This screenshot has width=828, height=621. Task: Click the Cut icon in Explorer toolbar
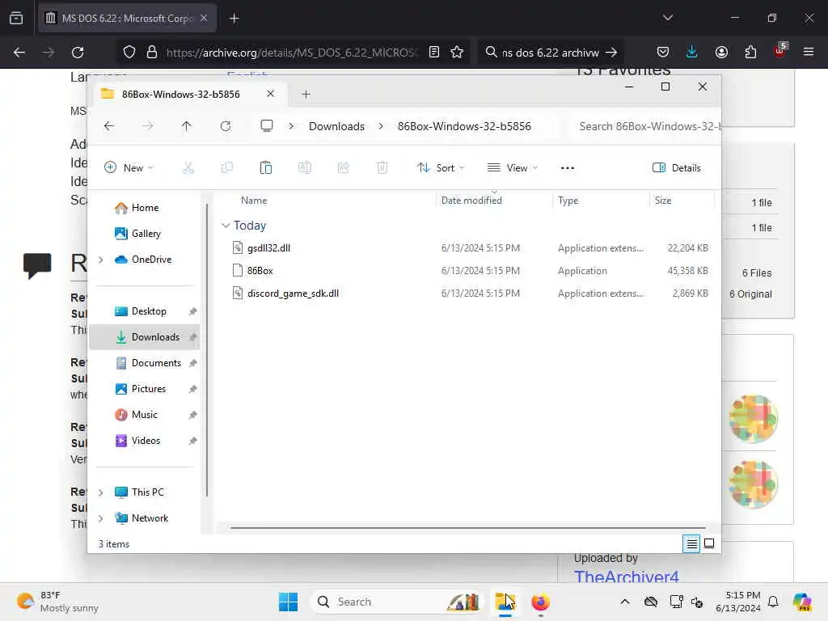[x=188, y=168]
